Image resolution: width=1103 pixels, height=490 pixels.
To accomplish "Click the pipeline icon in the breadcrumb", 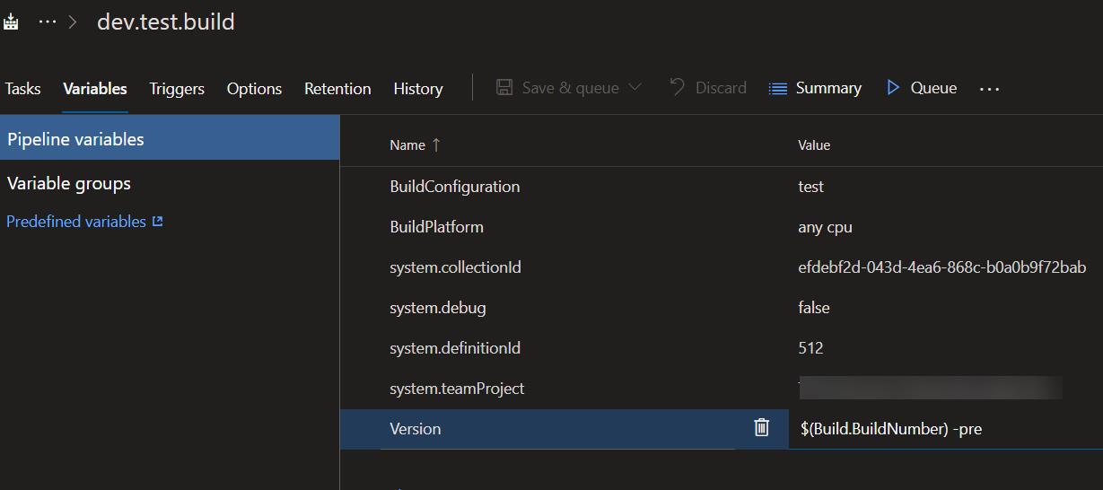I will click(11, 22).
